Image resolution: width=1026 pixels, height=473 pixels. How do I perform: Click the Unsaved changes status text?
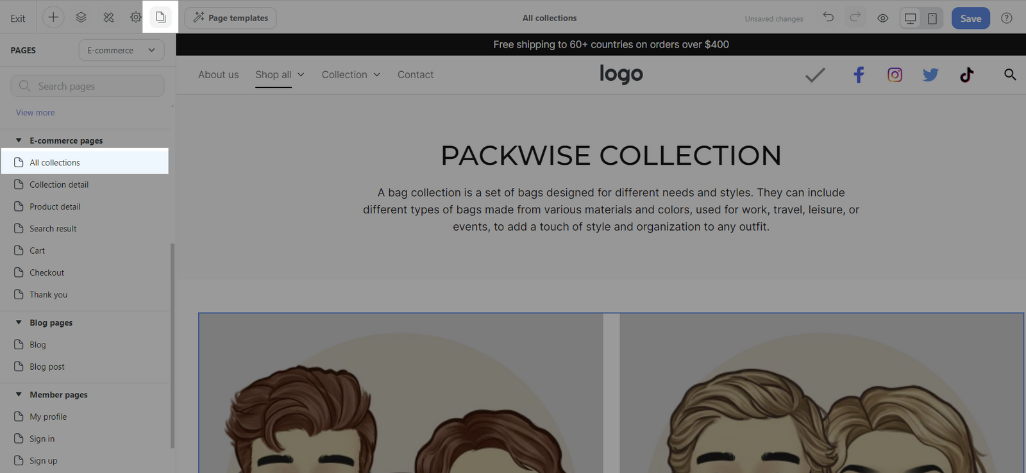pos(774,19)
